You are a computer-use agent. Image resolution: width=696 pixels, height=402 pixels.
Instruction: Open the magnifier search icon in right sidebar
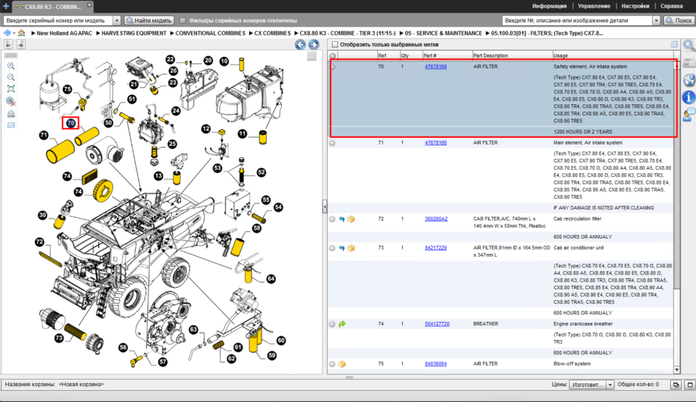pyautogui.click(x=688, y=45)
